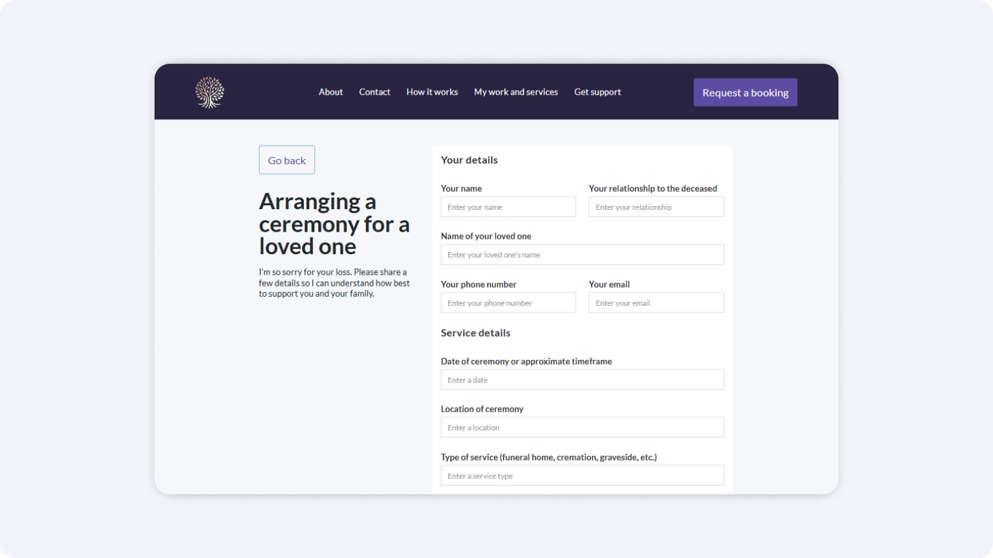The width and height of the screenshot is (993, 558).
Task: Click the Your email input field
Action: 656,302
